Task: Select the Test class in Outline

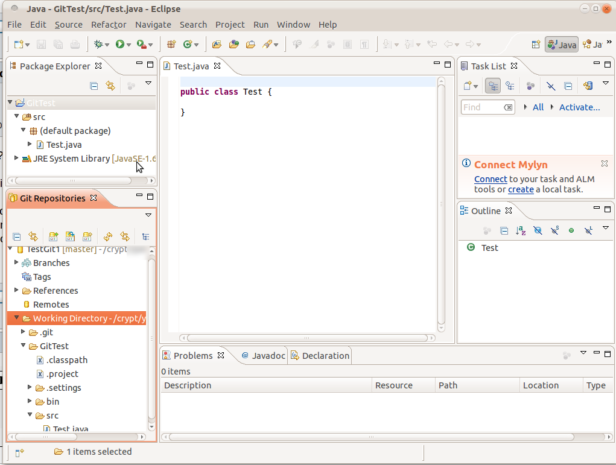Action: [x=489, y=248]
